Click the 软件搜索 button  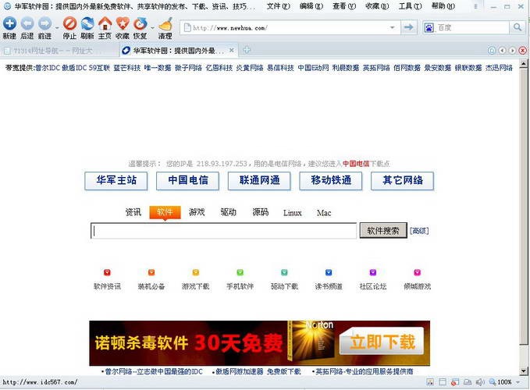click(383, 231)
